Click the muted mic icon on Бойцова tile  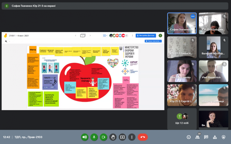click(x=225, y=16)
